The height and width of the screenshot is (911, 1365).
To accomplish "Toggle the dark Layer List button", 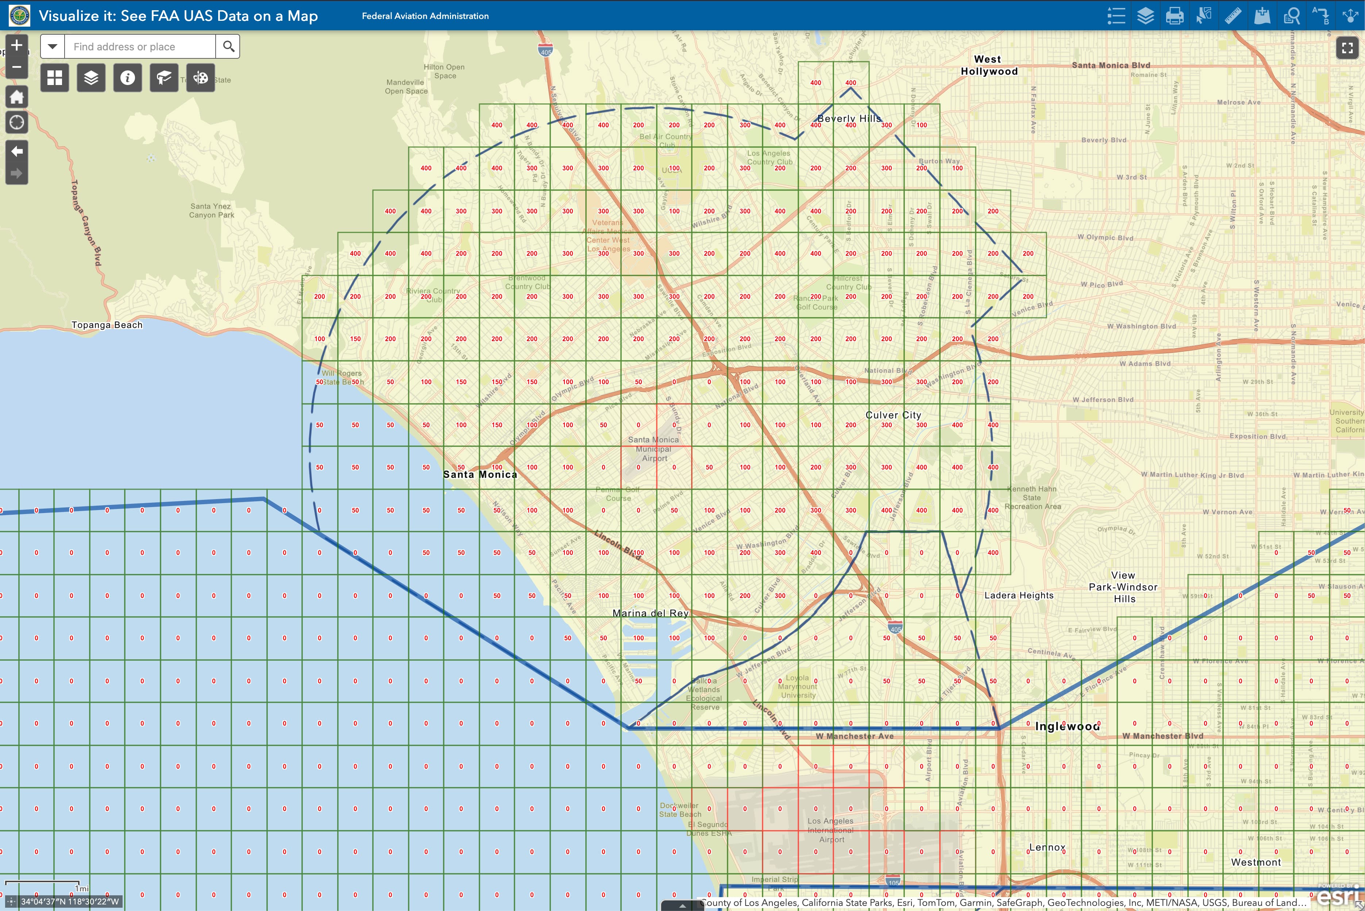I will (x=91, y=78).
